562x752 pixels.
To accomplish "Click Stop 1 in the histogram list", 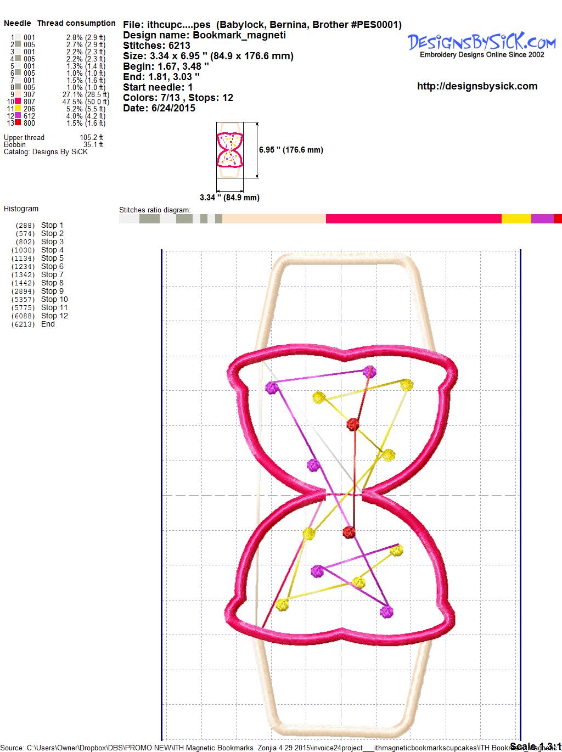I will [x=52, y=225].
